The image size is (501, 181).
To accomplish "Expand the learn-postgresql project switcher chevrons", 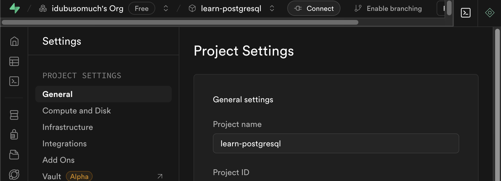I will click(272, 9).
